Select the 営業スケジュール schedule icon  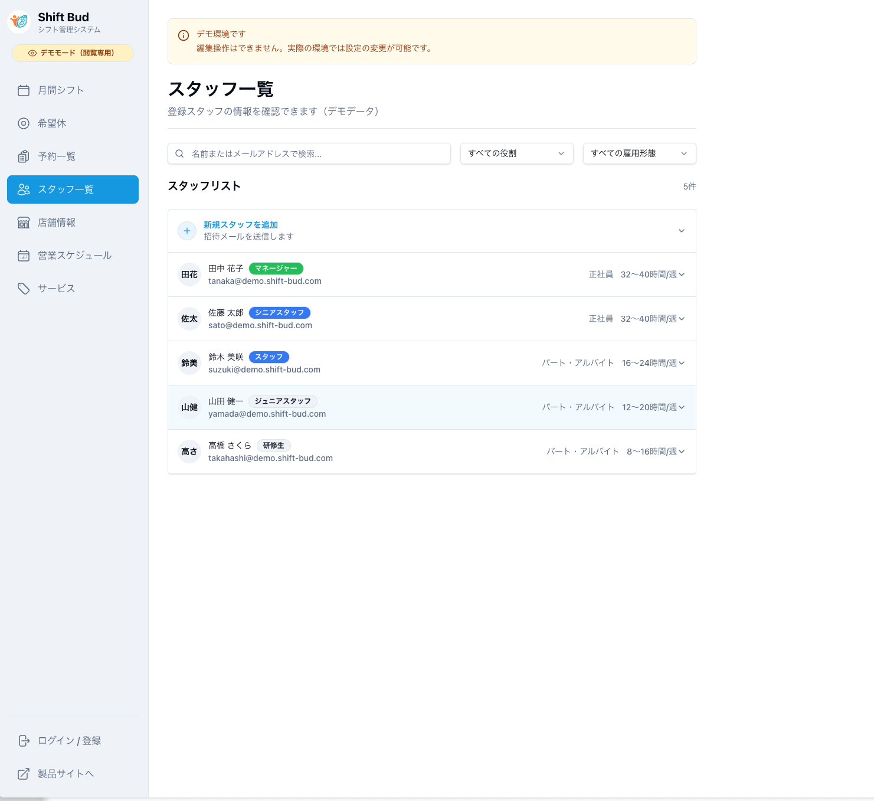point(24,256)
